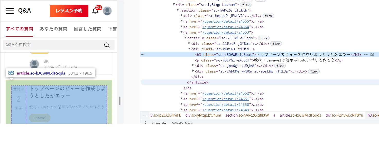
Task: Switch to あなたの質問 tab
Action: pyautogui.click(x=53, y=29)
